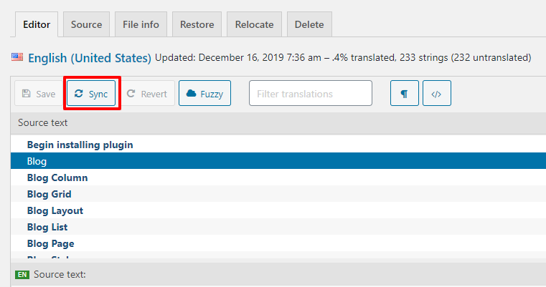Click the Revert button

[147, 94]
